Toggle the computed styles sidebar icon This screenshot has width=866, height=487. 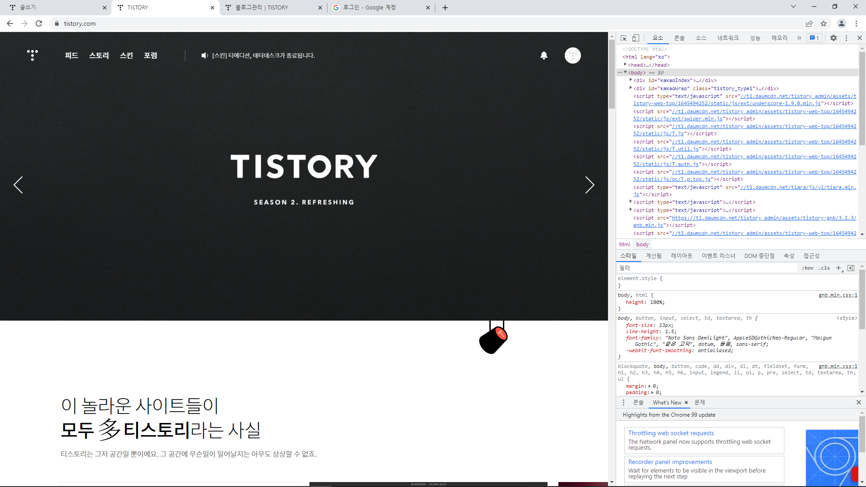(851, 268)
